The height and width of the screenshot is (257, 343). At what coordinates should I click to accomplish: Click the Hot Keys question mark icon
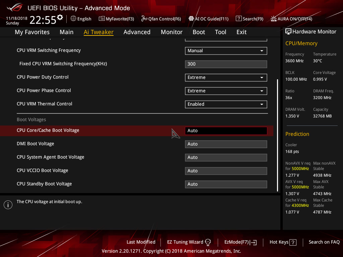tap(293, 242)
